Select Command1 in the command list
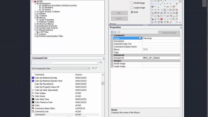Screen dimensions: 208x117 coord(65,114)
